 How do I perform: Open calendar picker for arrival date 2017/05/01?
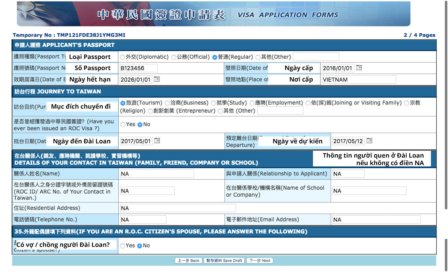(157, 141)
